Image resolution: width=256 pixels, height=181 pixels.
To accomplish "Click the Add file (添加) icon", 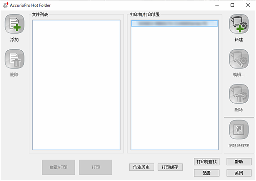I will click(14, 24).
